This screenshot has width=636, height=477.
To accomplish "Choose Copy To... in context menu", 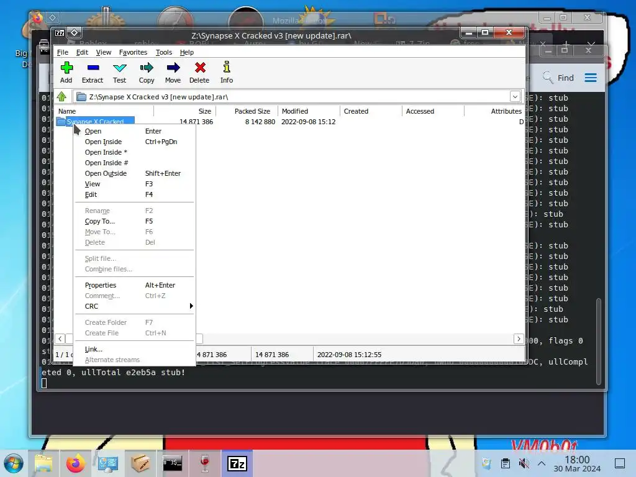I will [134, 221].
